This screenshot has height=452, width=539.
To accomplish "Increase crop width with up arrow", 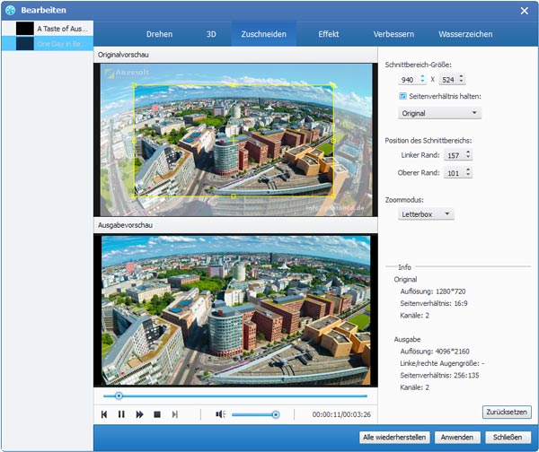I will click(x=422, y=77).
